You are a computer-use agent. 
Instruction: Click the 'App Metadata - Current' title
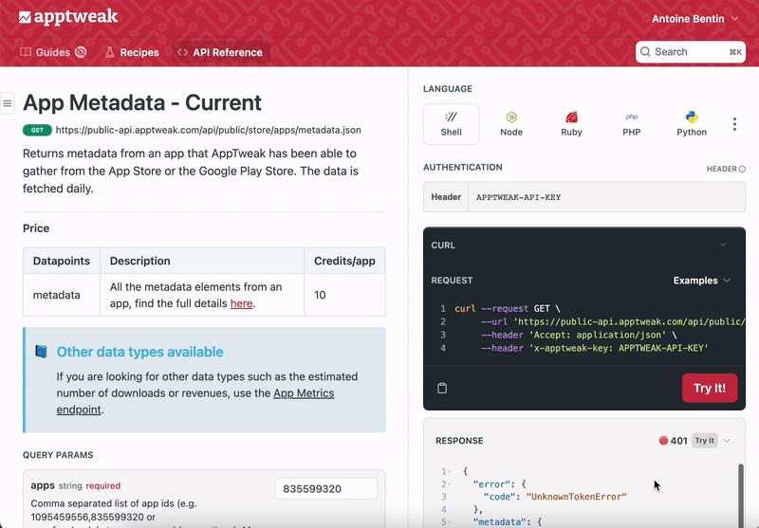(x=142, y=102)
